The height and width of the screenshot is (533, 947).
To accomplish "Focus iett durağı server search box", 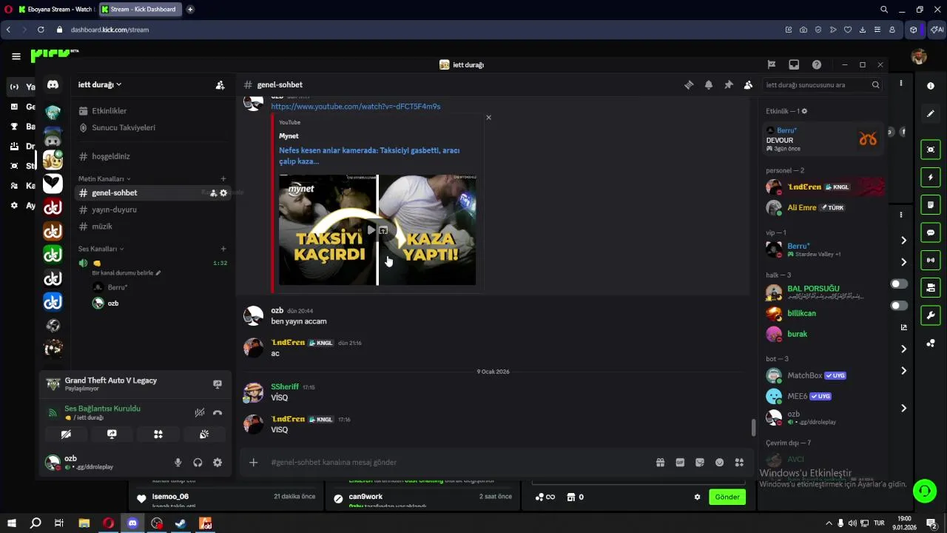I will [822, 85].
